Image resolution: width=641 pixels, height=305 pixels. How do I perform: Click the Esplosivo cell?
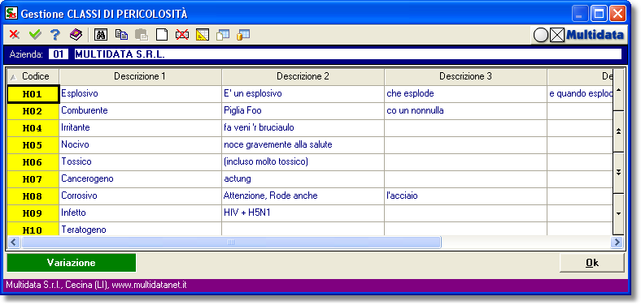(140, 94)
